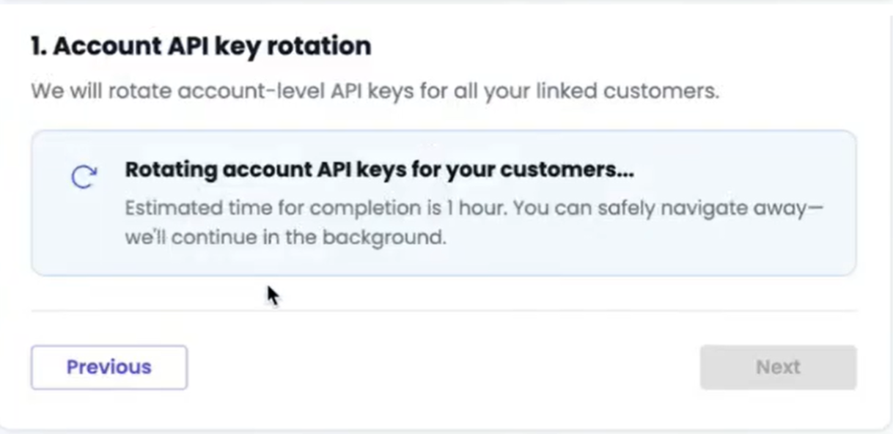Viewport: 893px width, 434px height.
Task: Go back with the Previous button
Action: (x=109, y=367)
